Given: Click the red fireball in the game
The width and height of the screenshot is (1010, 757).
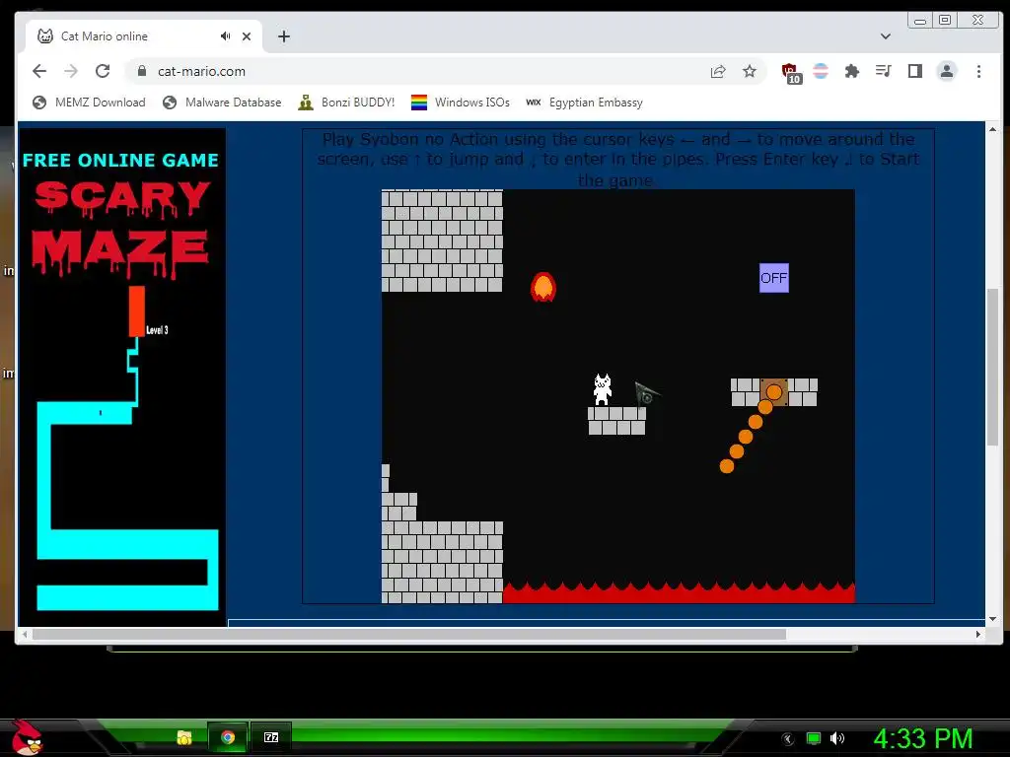Looking at the screenshot, I should tap(543, 287).
